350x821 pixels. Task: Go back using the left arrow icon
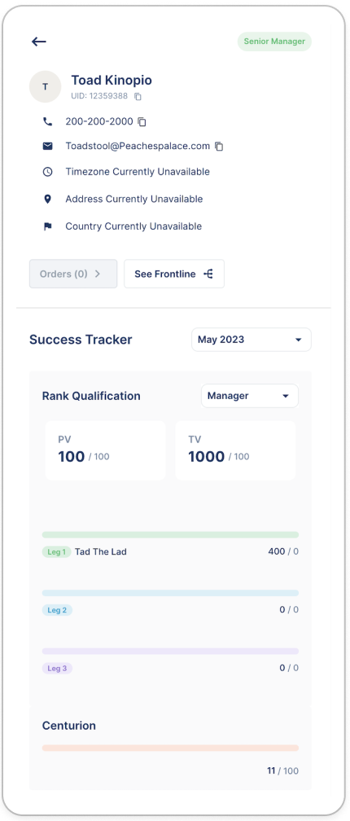point(39,42)
